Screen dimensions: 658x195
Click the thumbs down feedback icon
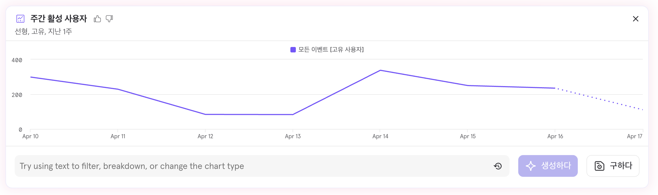click(109, 19)
